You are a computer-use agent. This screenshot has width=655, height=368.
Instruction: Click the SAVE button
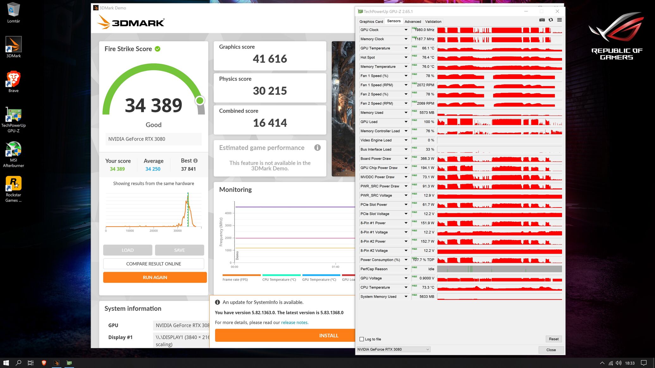[180, 250]
